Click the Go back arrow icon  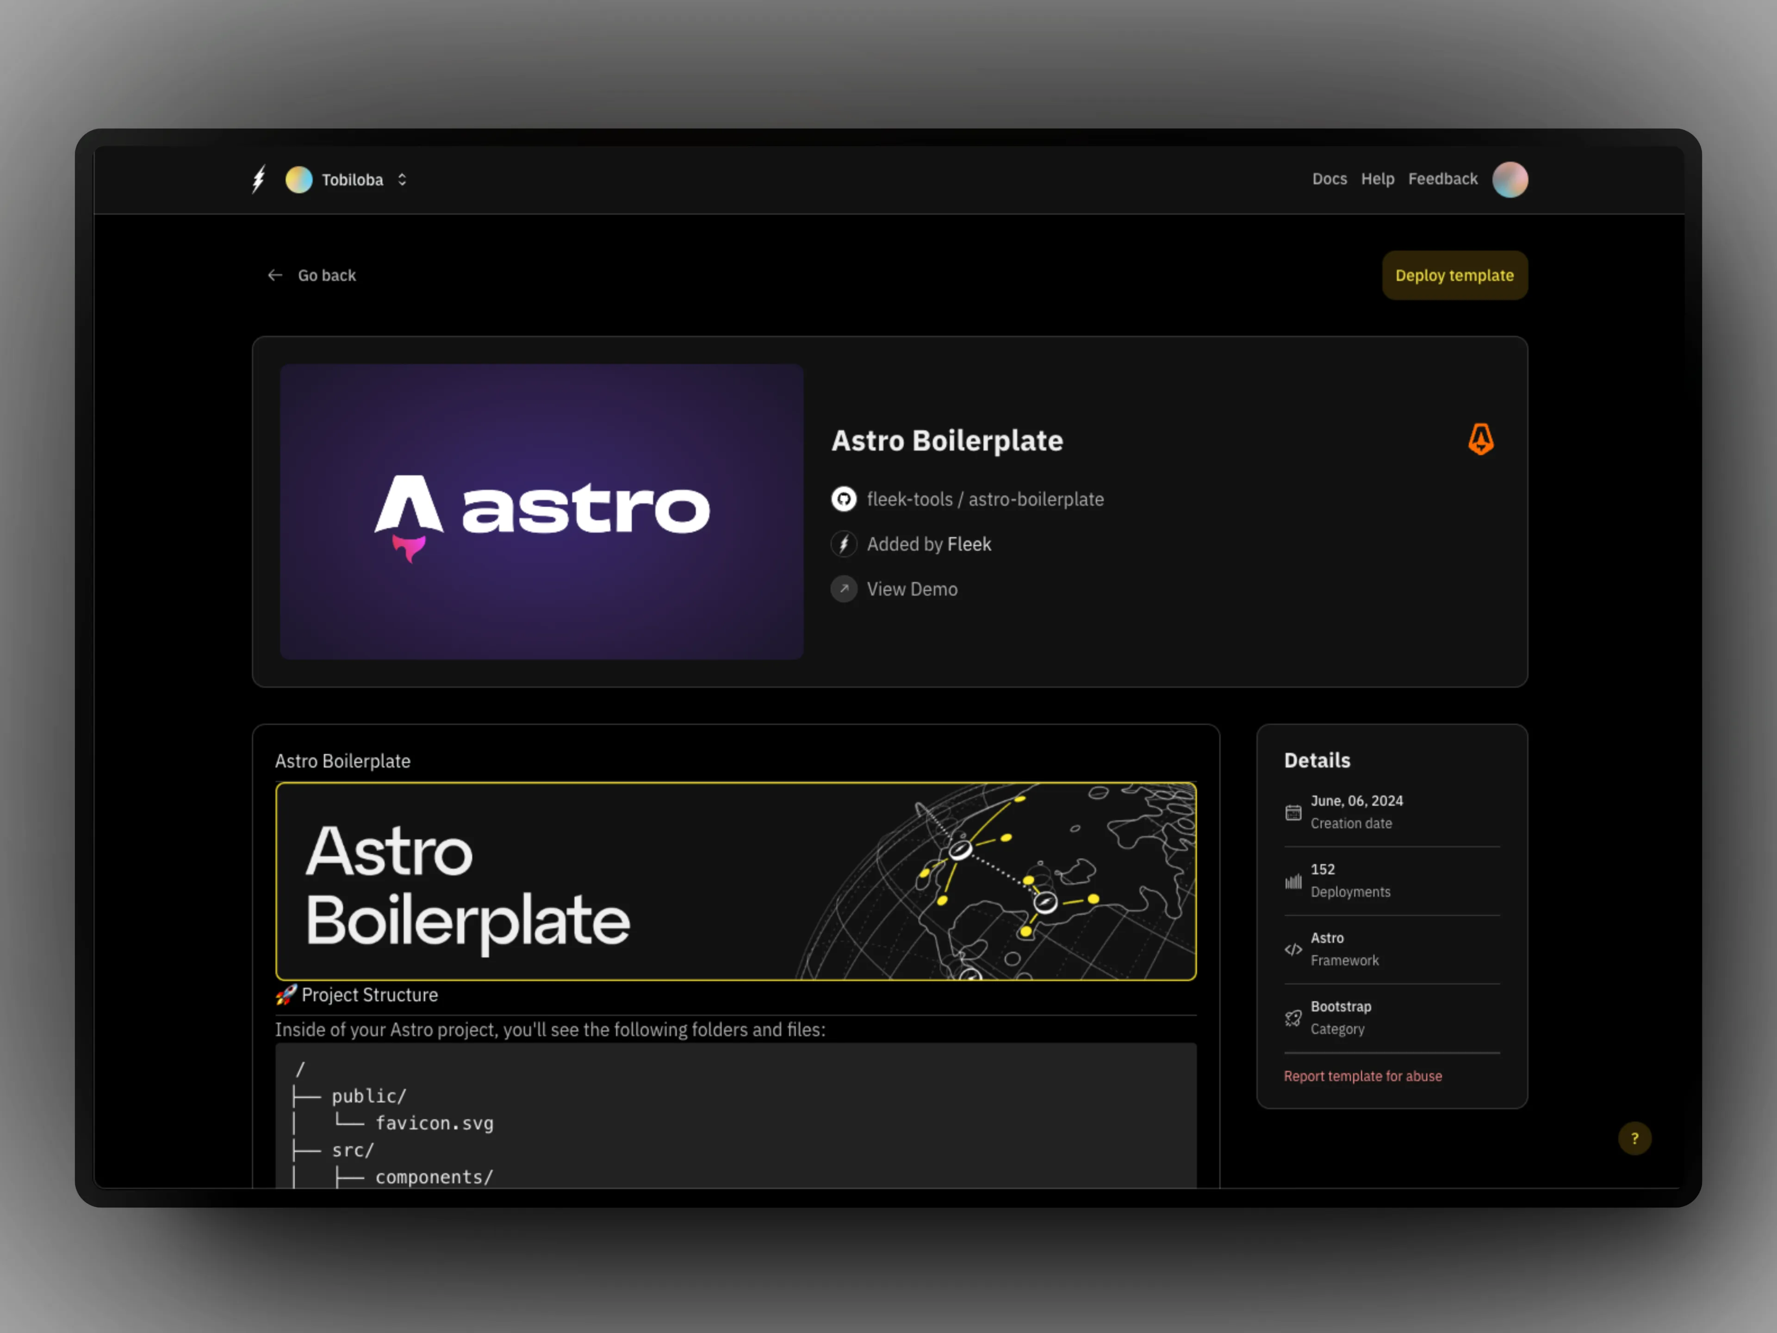point(275,275)
